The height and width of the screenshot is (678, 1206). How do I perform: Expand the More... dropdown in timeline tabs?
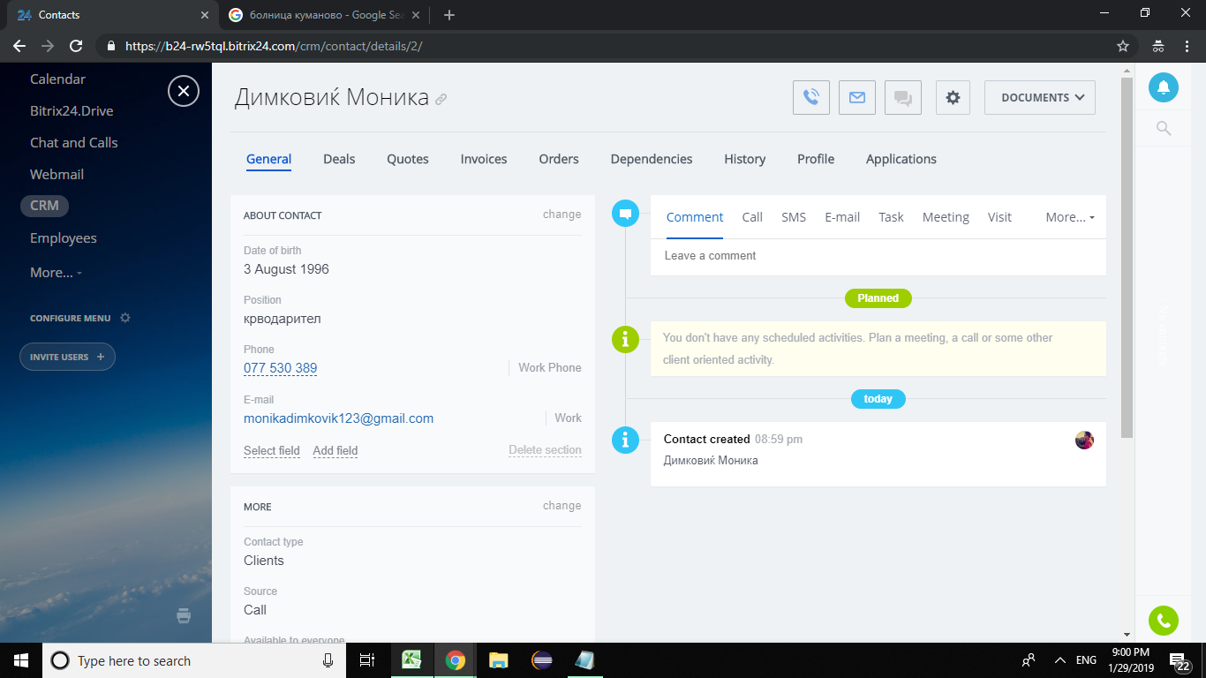click(1070, 217)
